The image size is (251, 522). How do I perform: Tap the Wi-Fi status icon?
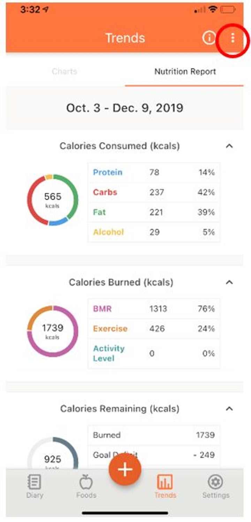[212, 10]
